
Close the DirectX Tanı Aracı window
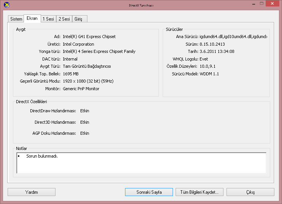pyautogui.click(x=272, y=3)
